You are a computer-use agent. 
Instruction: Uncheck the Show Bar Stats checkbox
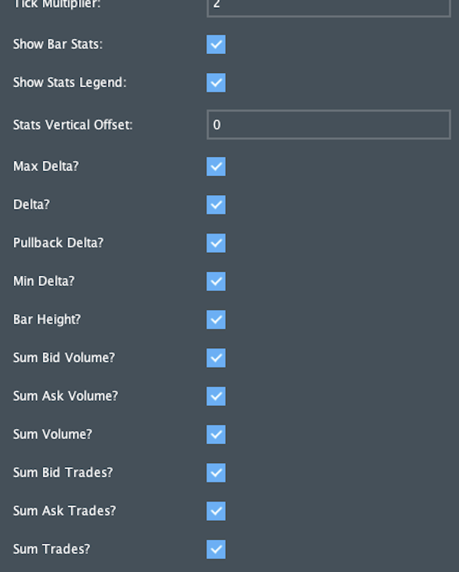tap(216, 45)
